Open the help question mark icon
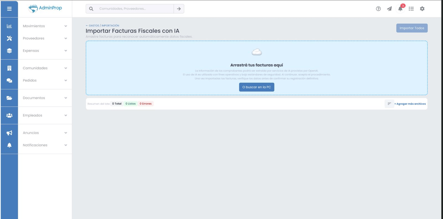443x219 pixels. coord(378,9)
